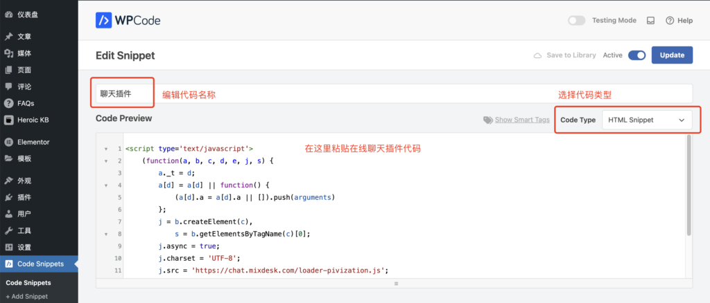Click Save to Library

[x=571, y=55]
